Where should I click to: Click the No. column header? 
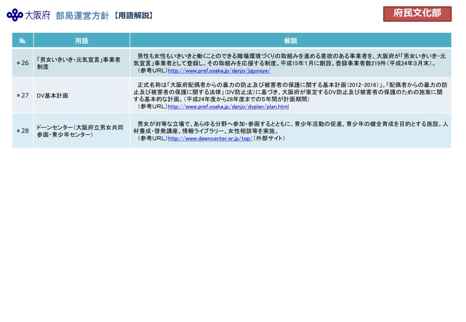coord(23,40)
